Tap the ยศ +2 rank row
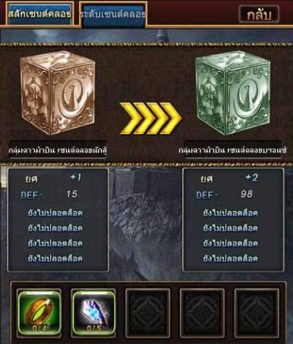 click(x=229, y=178)
